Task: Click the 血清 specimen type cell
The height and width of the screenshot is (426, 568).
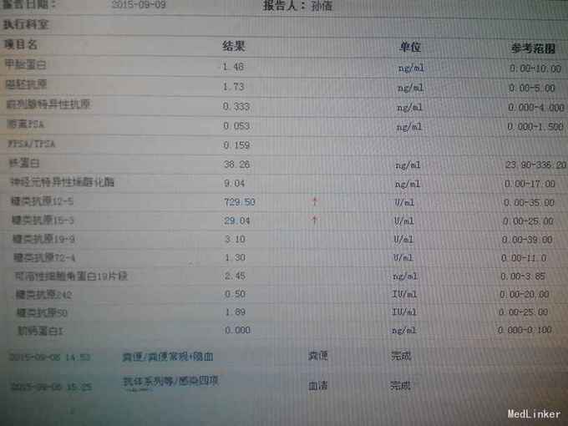Action: [x=318, y=385]
